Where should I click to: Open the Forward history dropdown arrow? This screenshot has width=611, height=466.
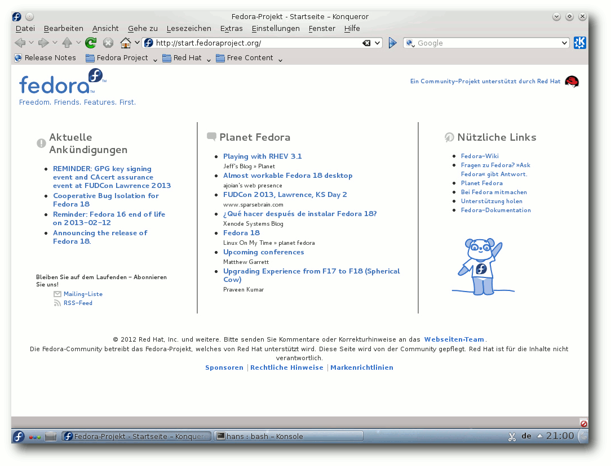point(55,43)
